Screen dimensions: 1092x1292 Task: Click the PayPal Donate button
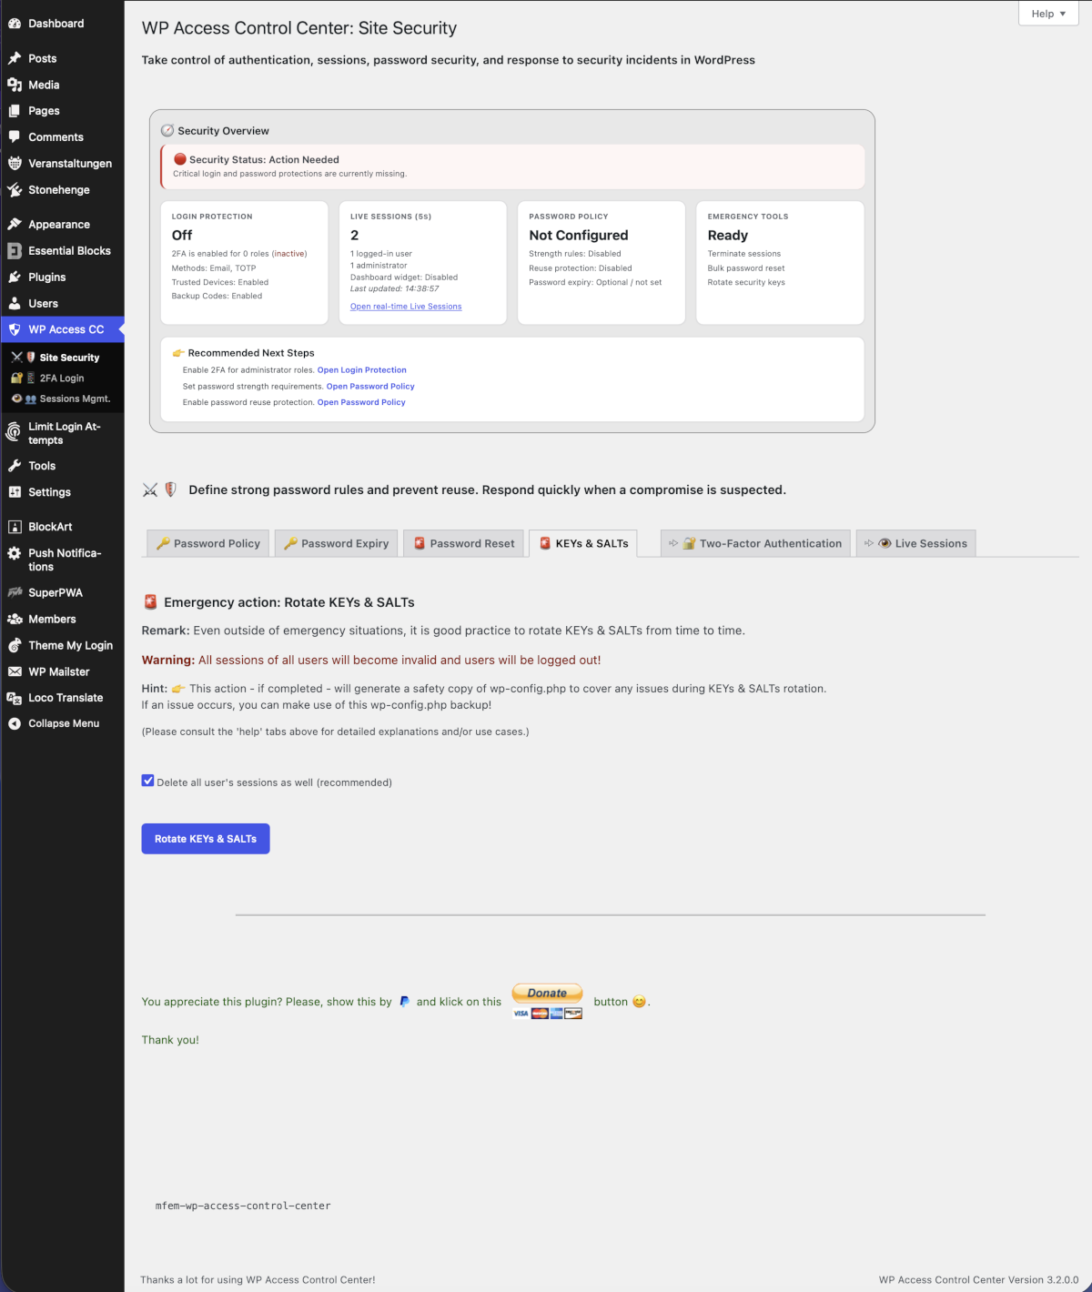point(546,993)
